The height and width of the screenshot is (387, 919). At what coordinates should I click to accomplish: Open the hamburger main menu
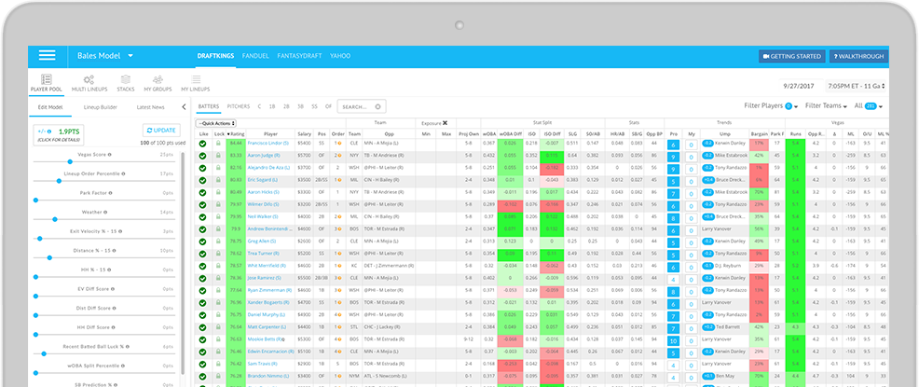click(x=47, y=56)
